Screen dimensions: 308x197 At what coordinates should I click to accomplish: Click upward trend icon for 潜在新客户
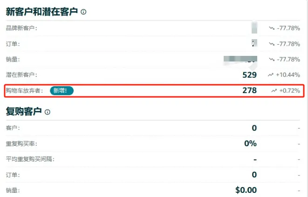270,75
